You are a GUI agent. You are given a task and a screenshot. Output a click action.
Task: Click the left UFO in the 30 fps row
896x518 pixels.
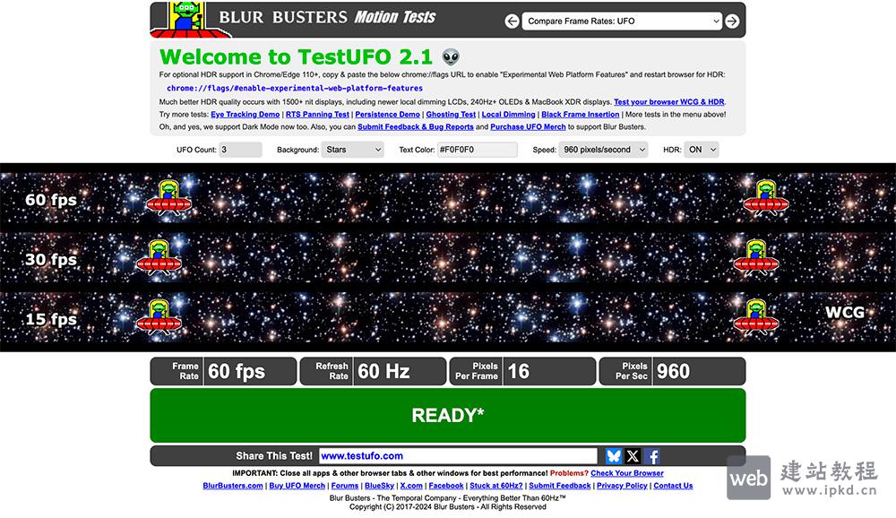click(159, 258)
